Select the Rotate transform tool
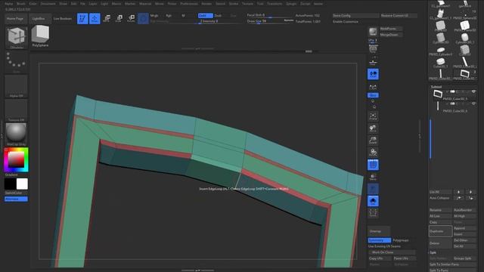 [x=131, y=18]
